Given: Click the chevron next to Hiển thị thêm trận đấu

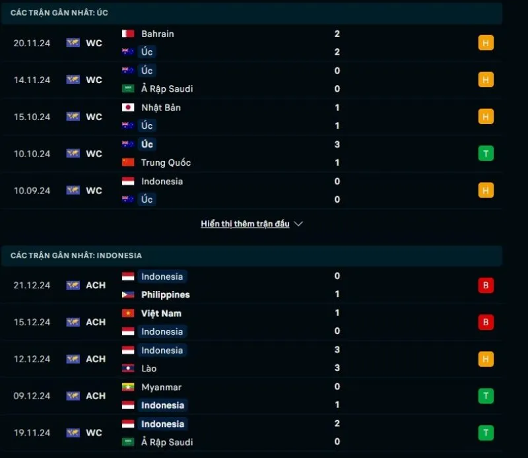Looking at the screenshot, I should (299, 223).
